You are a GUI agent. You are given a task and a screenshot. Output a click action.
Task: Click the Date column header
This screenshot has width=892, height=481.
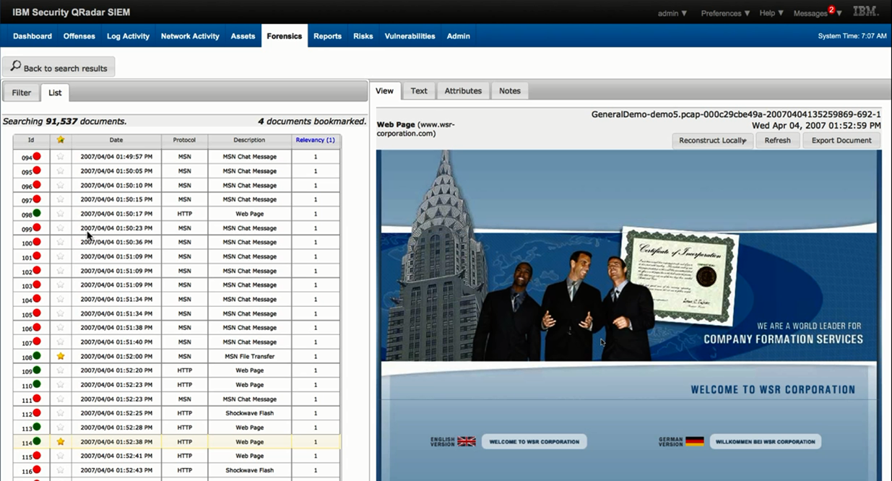(x=116, y=140)
